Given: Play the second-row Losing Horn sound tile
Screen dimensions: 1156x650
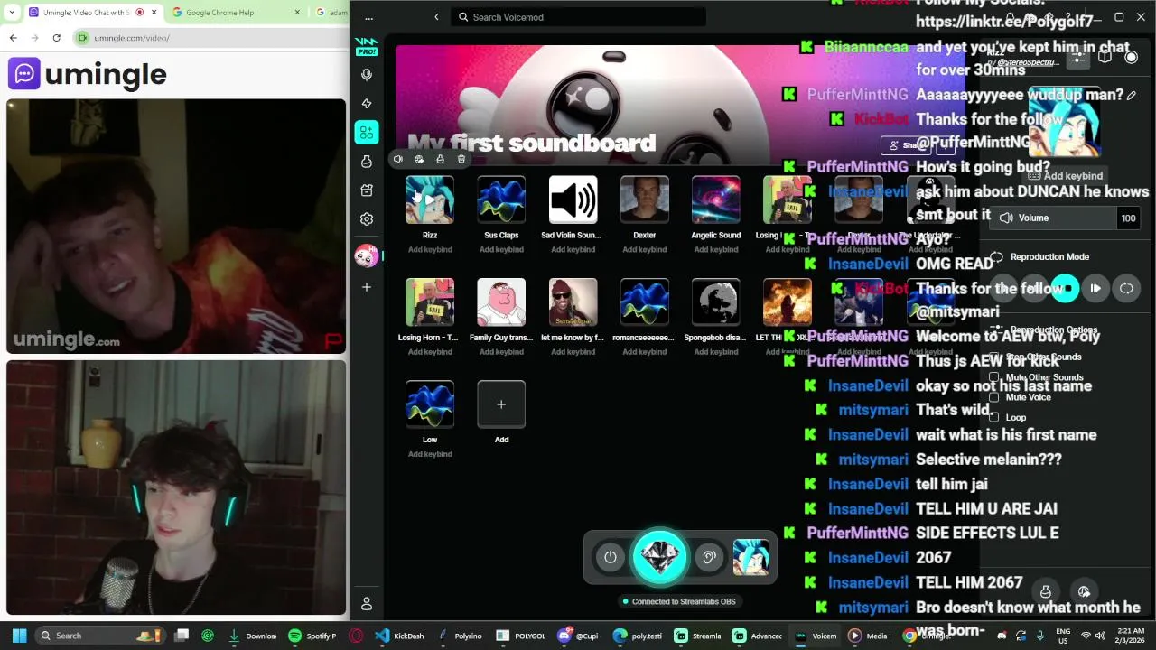Looking at the screenshot, I should pyautogui.click(x=430, y=302).
